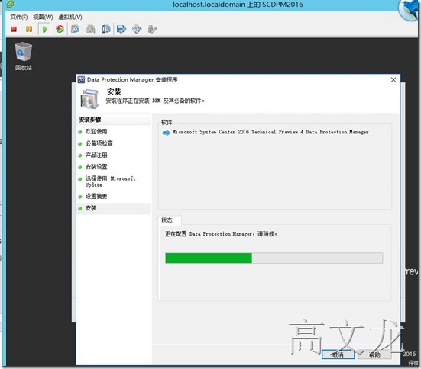Viewport: 421px width, 369px height.
Task: Click the 安装程序正在安装 DPM description text
Action: [155, 101]
